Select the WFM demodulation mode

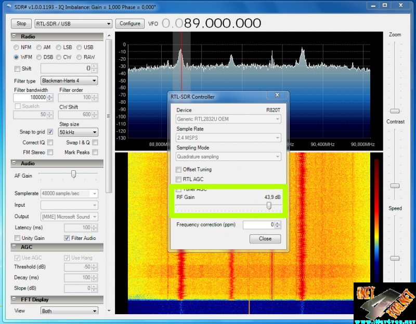(17, 57)
